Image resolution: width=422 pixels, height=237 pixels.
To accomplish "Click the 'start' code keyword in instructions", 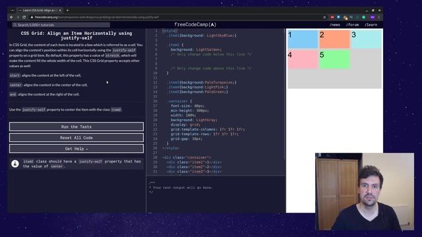I will click(x=15, y=76).
